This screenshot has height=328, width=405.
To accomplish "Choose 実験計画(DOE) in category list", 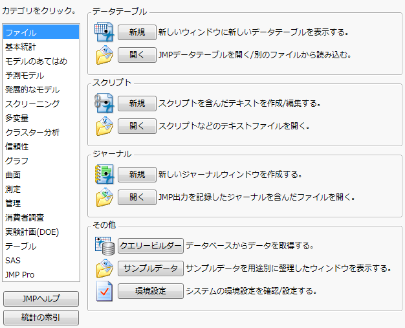I will point(41,232).
